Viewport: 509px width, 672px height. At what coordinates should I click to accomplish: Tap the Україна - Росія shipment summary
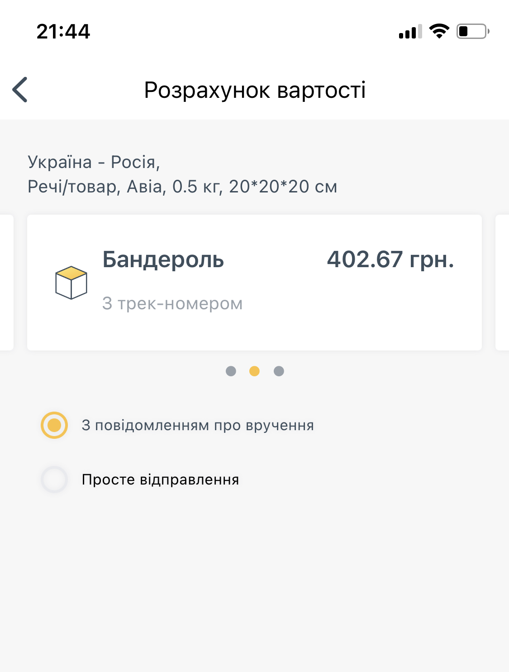click(182, 174)
